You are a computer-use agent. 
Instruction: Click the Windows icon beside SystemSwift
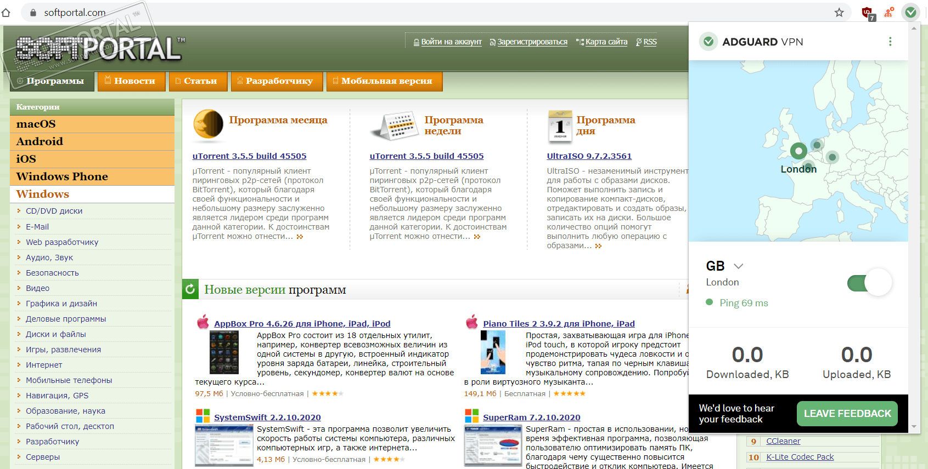203,416
